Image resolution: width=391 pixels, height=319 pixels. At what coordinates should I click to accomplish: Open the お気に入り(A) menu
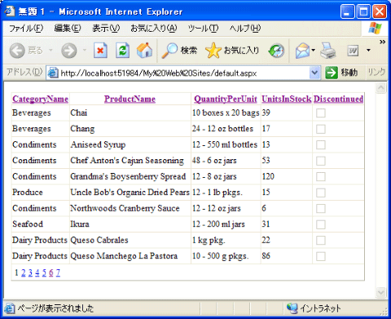tap(154, 29)
